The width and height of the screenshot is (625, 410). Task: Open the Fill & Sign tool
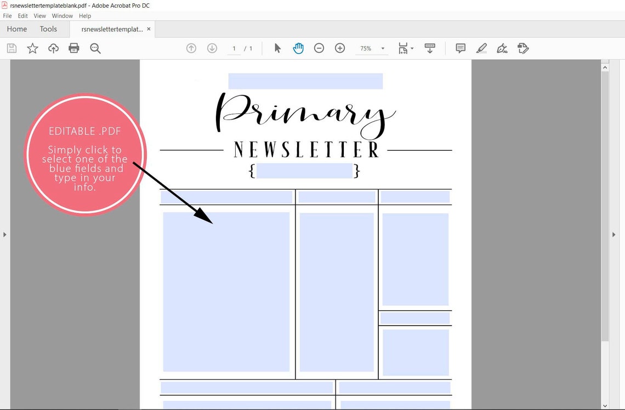point(502,48)
